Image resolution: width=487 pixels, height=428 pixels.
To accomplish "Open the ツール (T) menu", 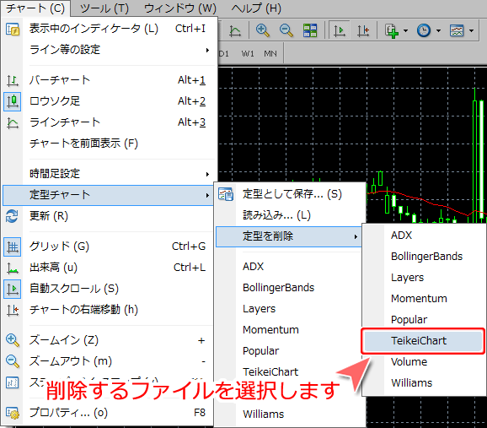I will pyautogui.click(x=104, y=8).
